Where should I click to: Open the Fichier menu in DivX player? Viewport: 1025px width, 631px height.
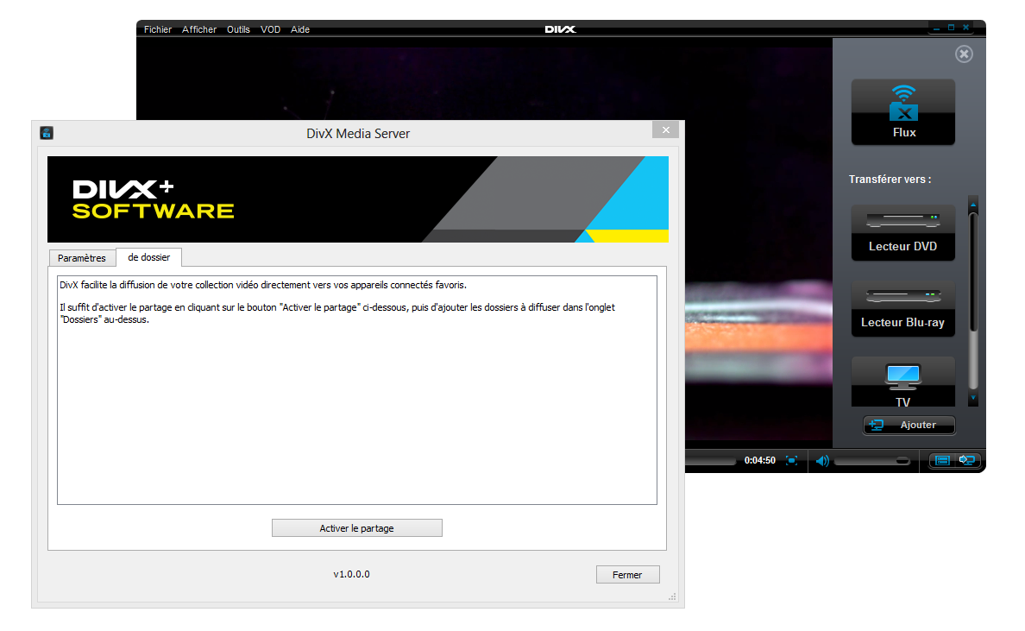(x=158, y=29)
